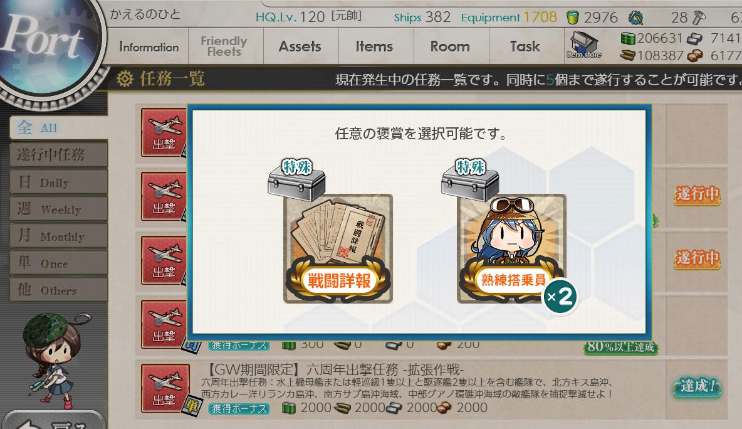Viewport: 742px width, 429px height.
Task: Choose the 熟練搭乗員 x2 reward
Action: click(511, 248)
